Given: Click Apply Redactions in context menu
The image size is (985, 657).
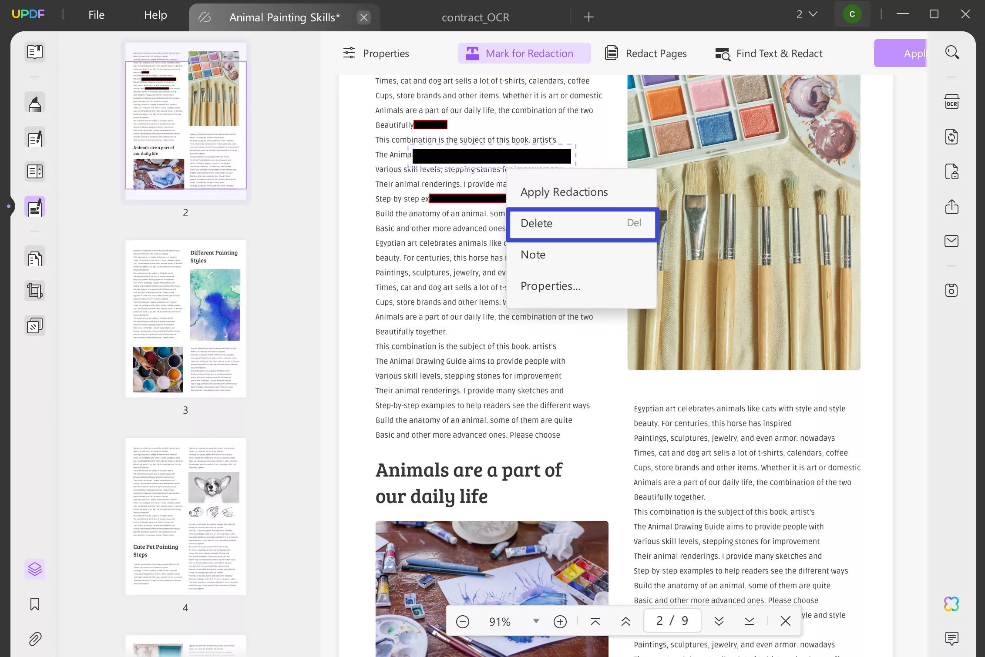Looking at the screenshot, I should point(564,191).
